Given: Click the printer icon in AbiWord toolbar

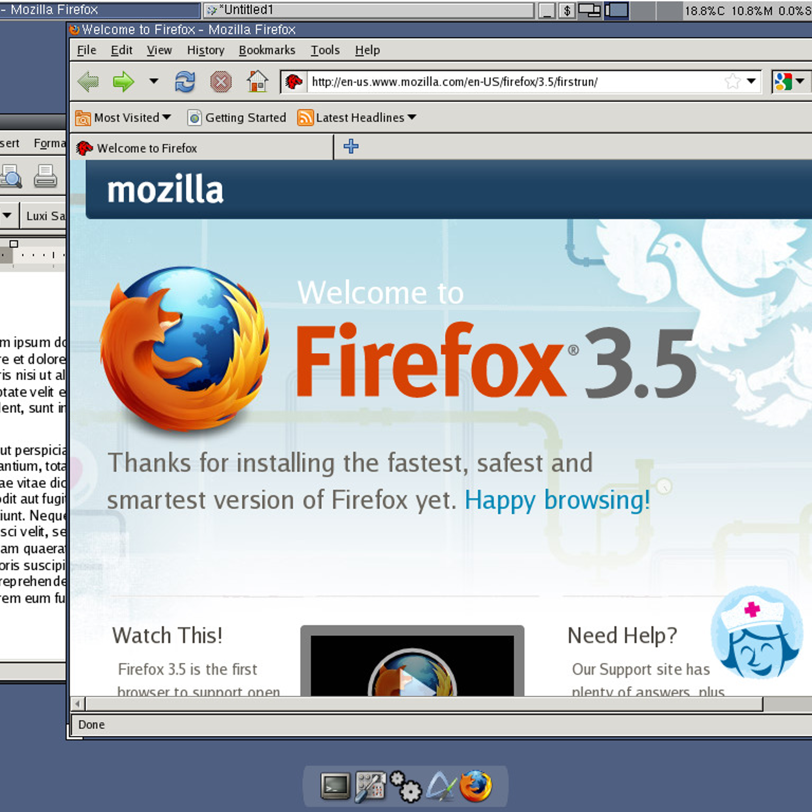Looking at the screenshot, I should 45,176.
